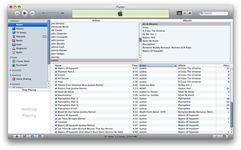Screen dimensions: 241x150
Task: Select album Ed Rec Vol. 1
Action: (186, 34)
